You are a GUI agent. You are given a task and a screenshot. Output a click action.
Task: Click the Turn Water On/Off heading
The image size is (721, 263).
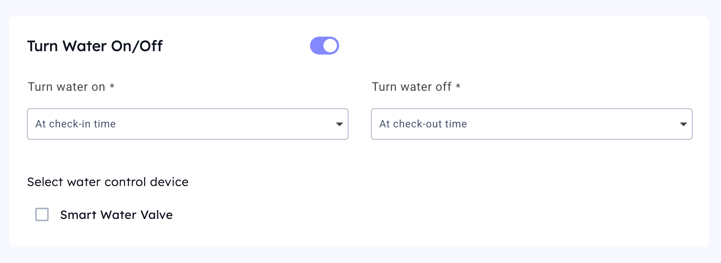(95, 46)
